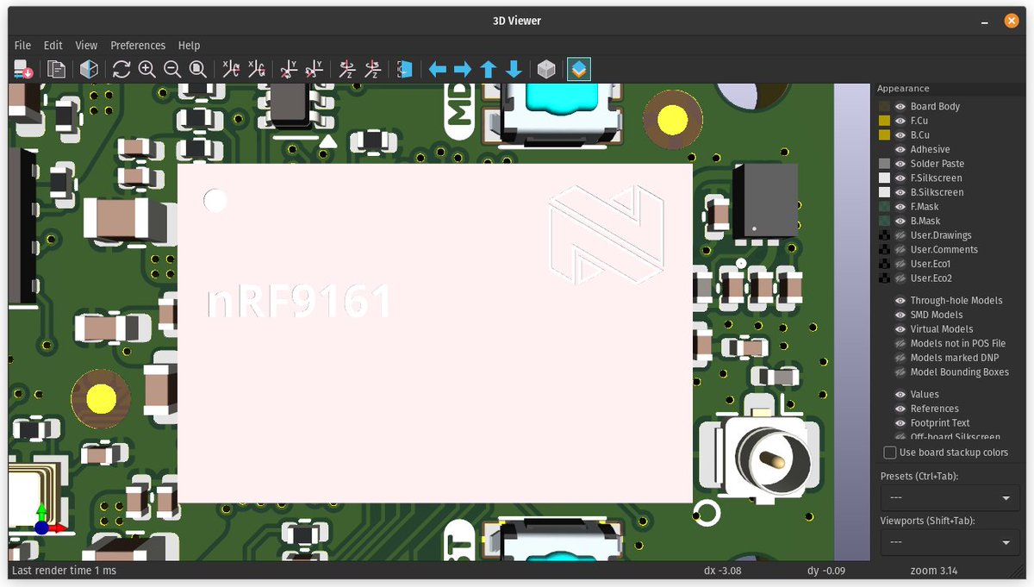Pan board right with the right arrow
1034x587 pixels.
(x=463, y=69)
